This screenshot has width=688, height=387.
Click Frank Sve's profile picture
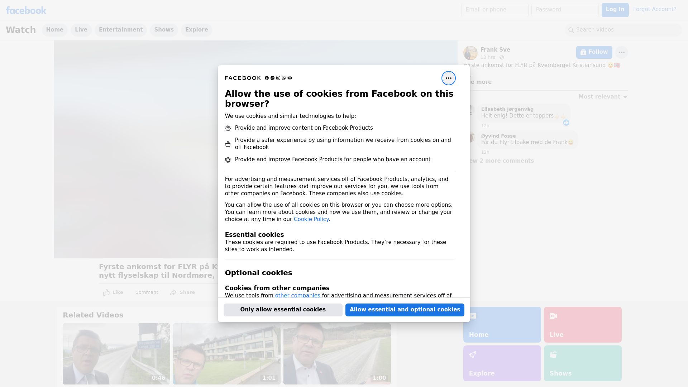[x=470, y=53]
